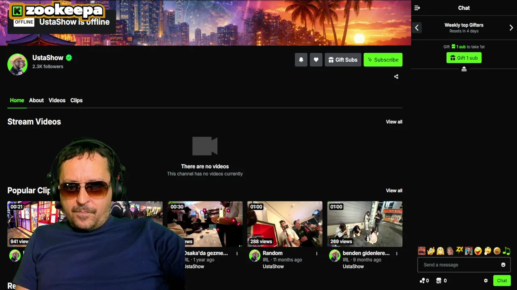The width and height of the screenshot is (517, 290).
Task: Open the share icon below Subscribe
Action: [x=396, y=77]
